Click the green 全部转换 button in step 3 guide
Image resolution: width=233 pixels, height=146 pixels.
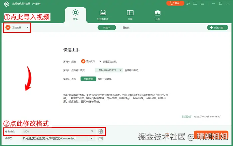(x=88, y=79)
